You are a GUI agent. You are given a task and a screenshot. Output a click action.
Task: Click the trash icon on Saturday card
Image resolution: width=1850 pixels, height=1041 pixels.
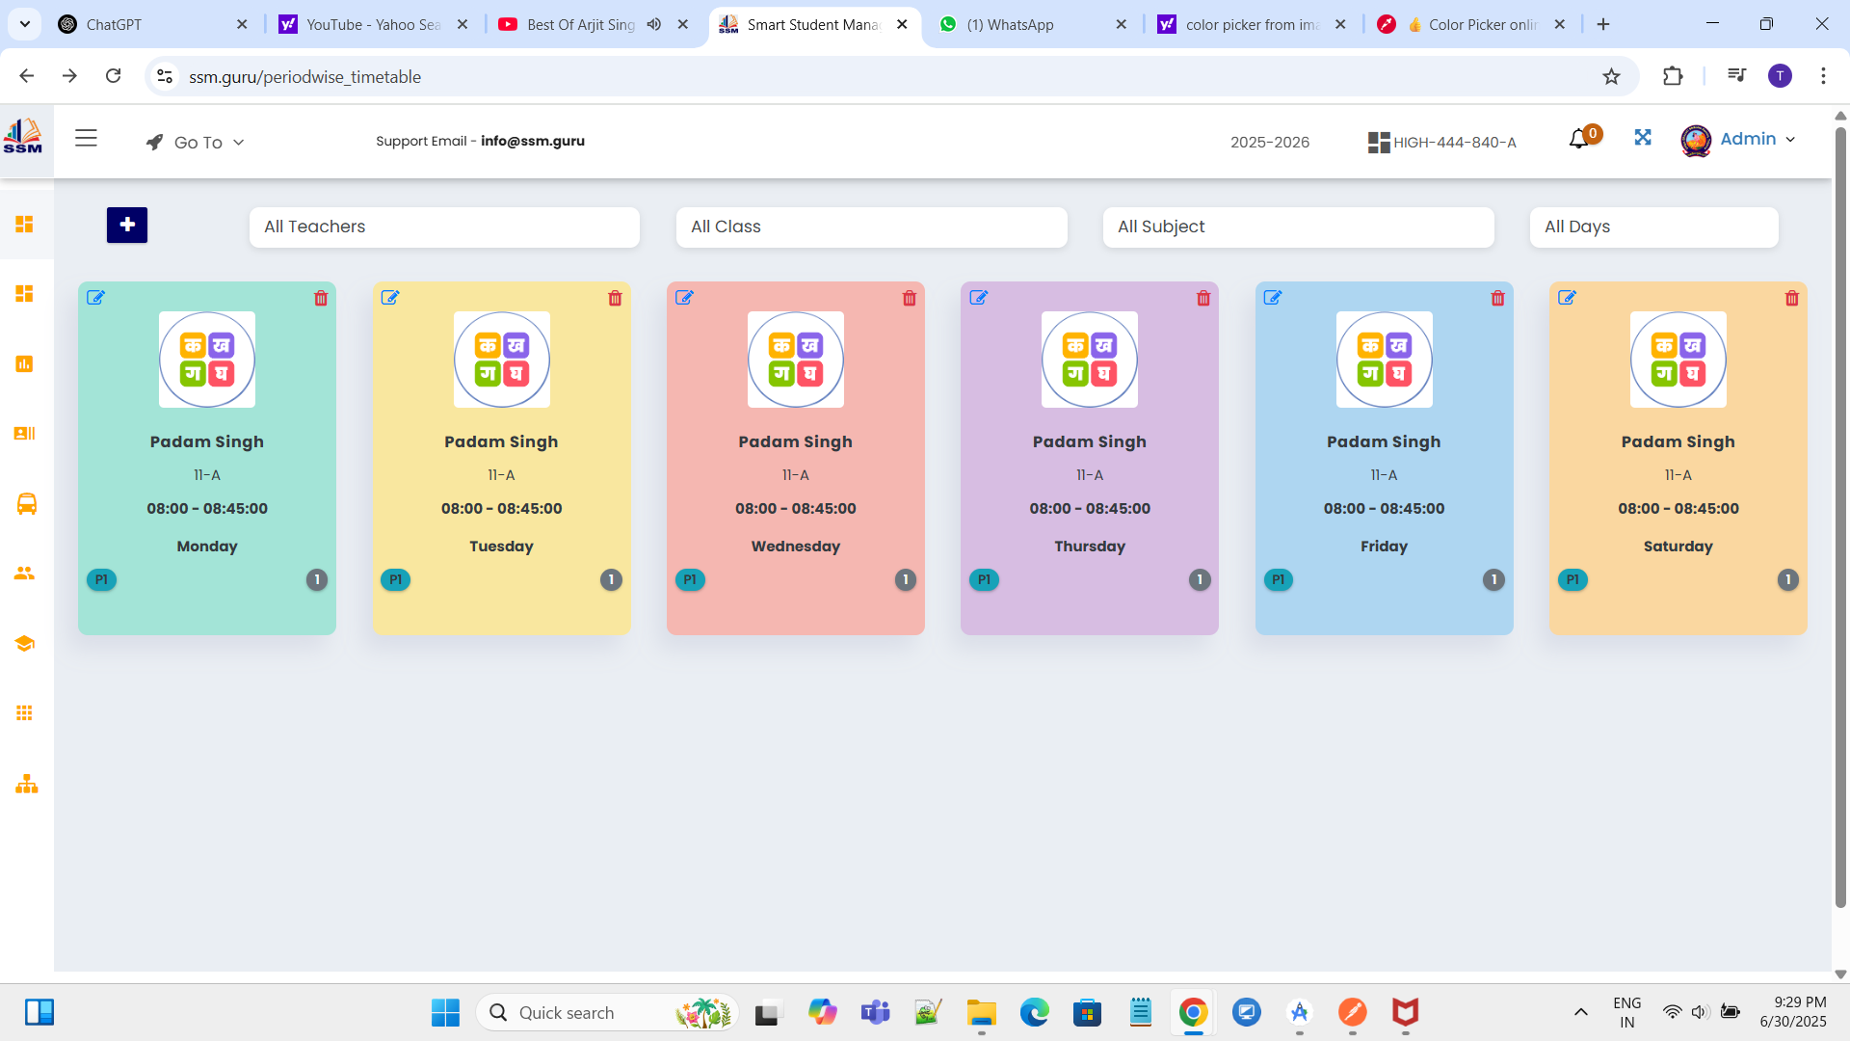pyautogui.click(x=1791, y=298)
